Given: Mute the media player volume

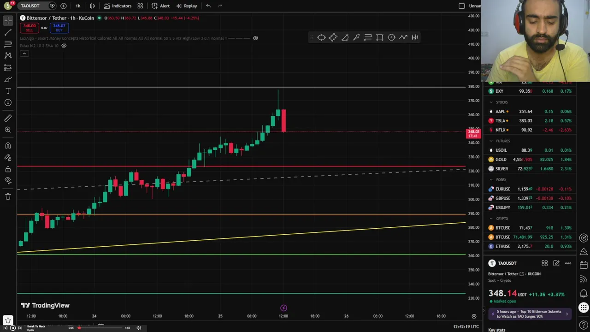Looking at the screenshot, I should point(139,328).
